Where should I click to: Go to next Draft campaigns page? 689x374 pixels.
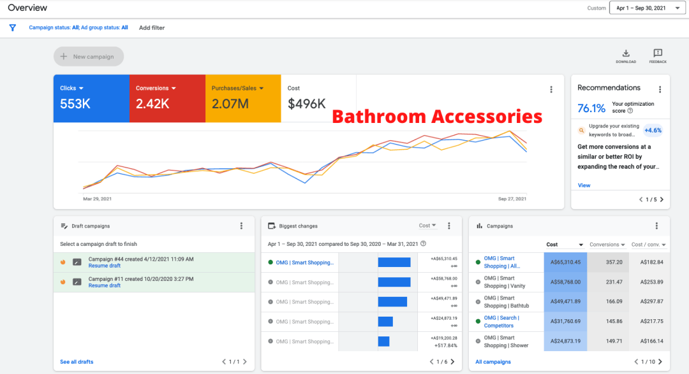coord(245,362)
